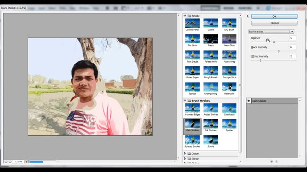Click the delete effect layer trash icon
Screen dimensions: 307x172
pos(276,161)
